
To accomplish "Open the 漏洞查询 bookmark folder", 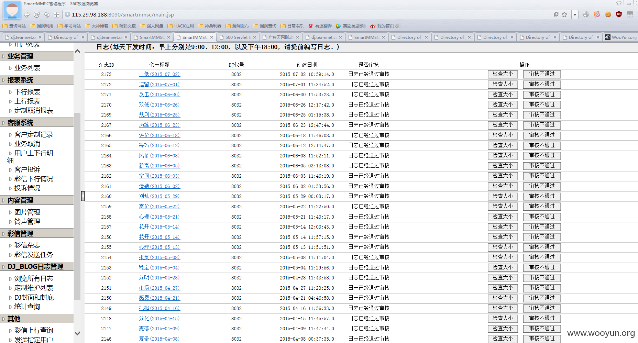I will tap(265, 26).
